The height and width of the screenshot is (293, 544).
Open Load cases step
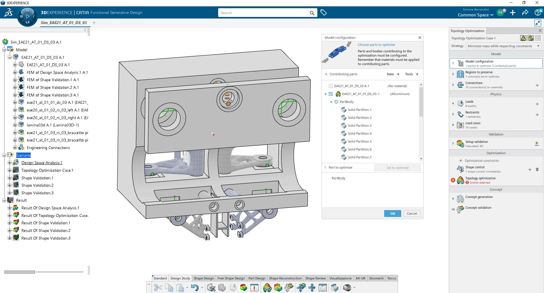point(496,125)
